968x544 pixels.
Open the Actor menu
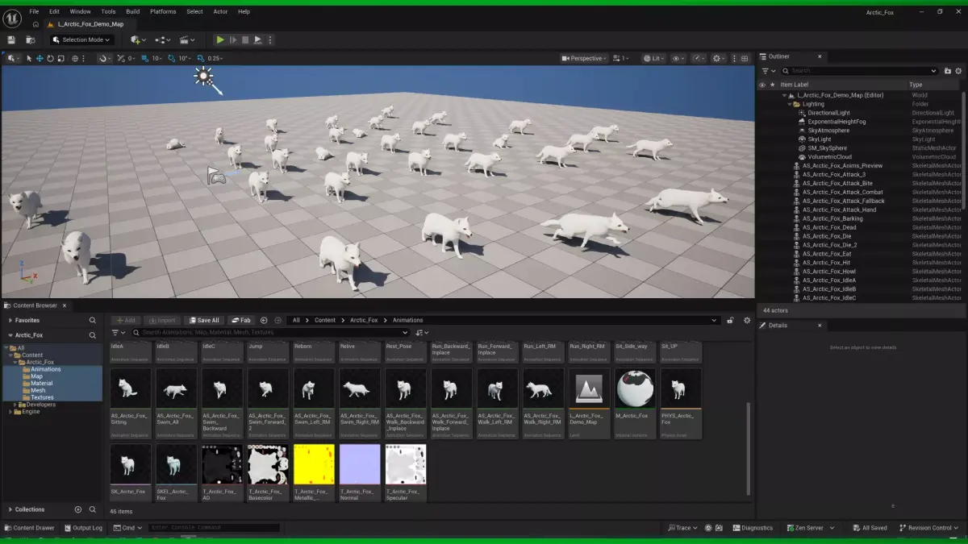coord(220,11)
